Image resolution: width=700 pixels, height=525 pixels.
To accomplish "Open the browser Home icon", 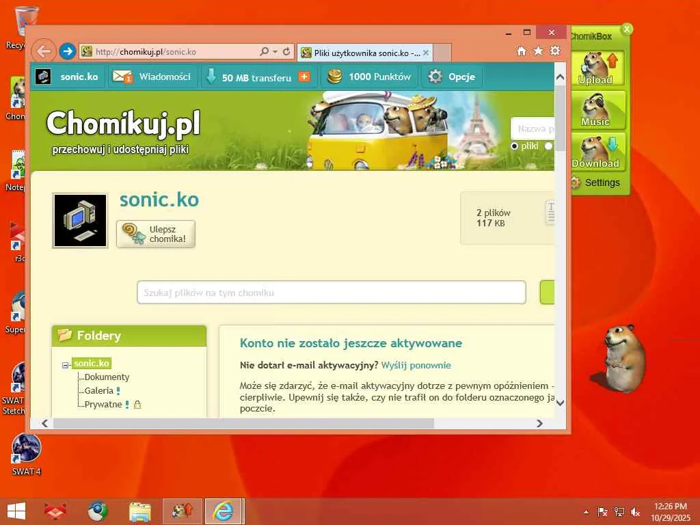I will pos(522,51).
